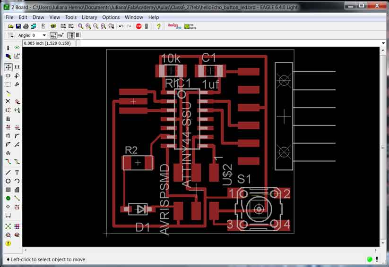This screenshot has height=267, width=389.
Task: Open the Angle dropdown
Action: [44, 35]
